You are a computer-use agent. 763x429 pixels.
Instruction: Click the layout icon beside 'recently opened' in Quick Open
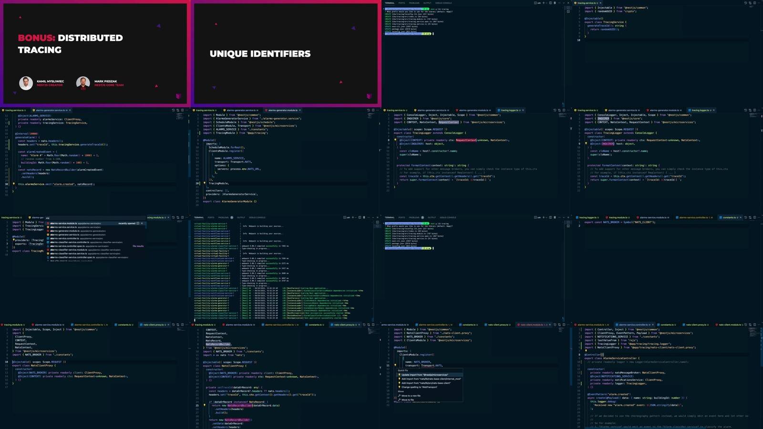point(138,223)
